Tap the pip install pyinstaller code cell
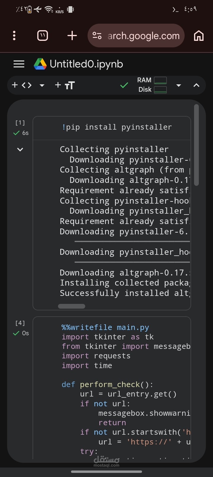The width and height of the screenshot is (213, 477). (x=112, y=128)
